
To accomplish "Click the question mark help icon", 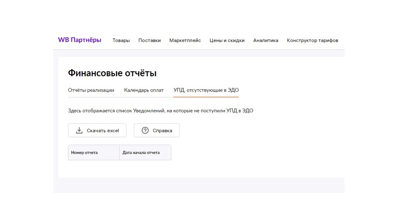I will click(145, 130).
